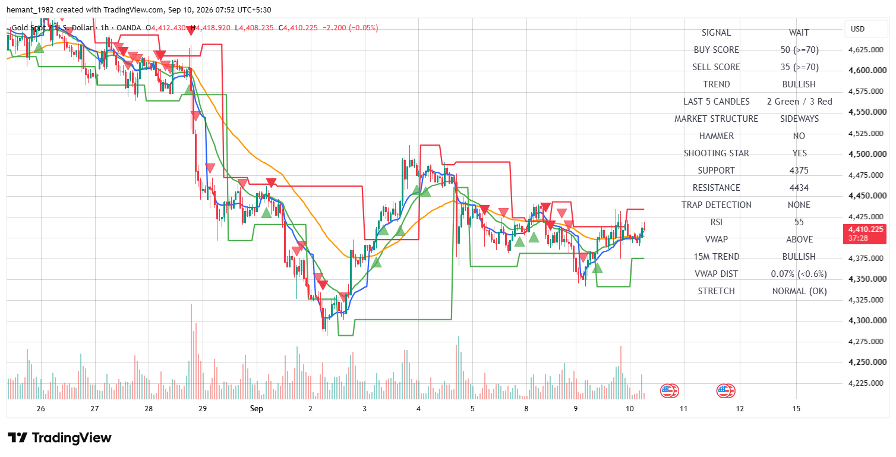
Task: Click the RSI value 55
Action: [x=799, y=222]
